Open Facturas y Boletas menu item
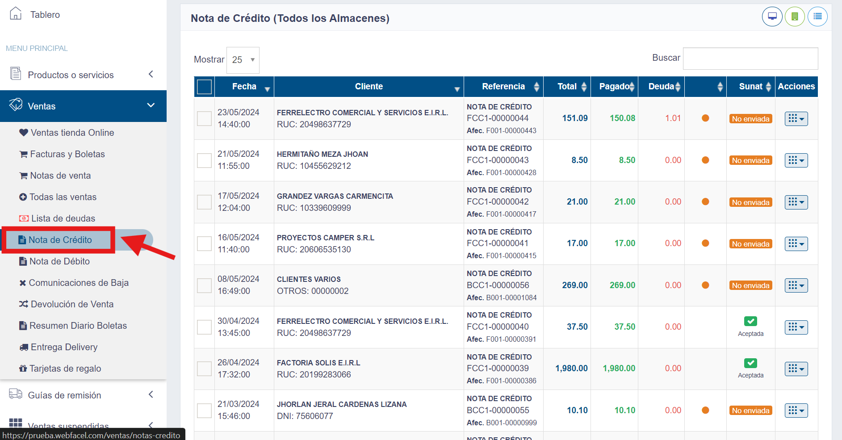Viewport: 842px width, 440px height. click(x=67, y=154)
